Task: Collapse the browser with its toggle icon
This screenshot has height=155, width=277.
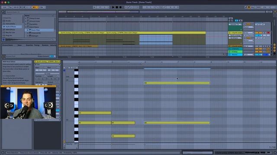Action: click(3, 12)
